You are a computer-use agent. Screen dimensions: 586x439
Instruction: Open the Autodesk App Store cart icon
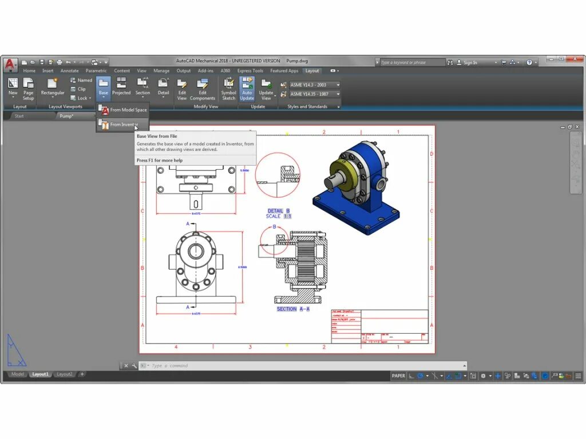pos(504,63)
